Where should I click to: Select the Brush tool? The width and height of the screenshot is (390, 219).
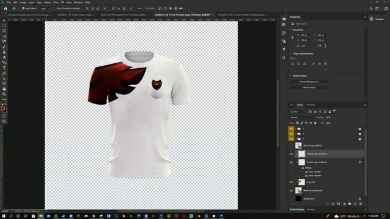tap(4, 47)
